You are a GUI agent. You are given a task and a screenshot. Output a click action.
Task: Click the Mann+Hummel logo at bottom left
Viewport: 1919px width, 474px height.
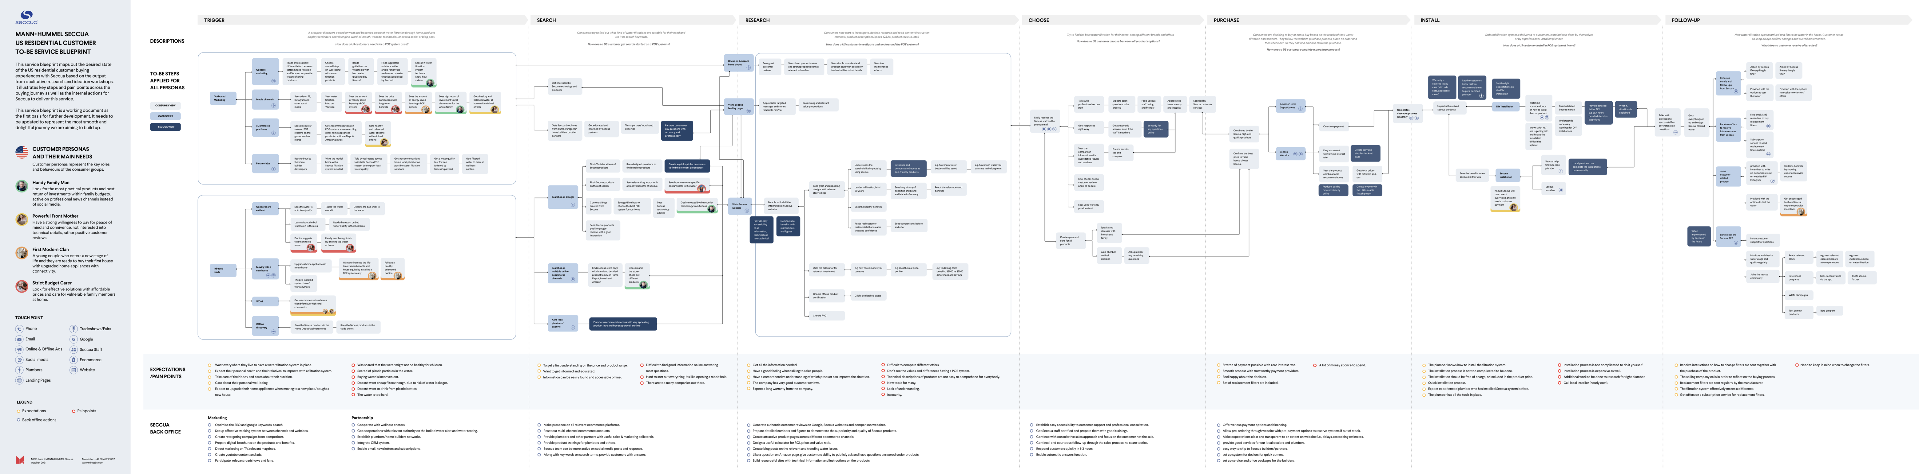point(20,460)
